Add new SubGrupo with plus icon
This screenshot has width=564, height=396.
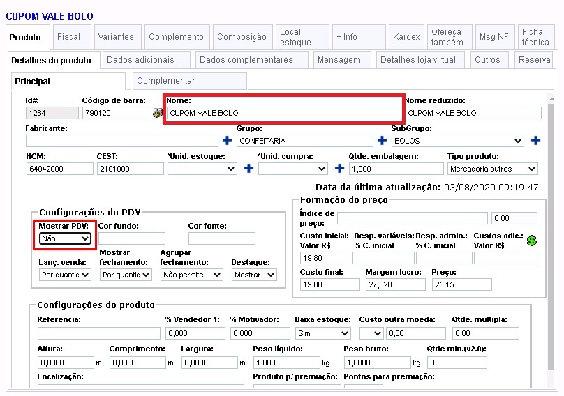(x=535, y=141)
